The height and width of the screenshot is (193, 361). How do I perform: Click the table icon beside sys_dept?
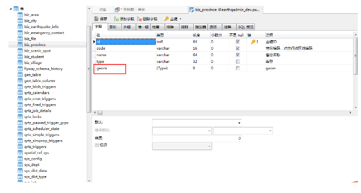click(20, 165)
